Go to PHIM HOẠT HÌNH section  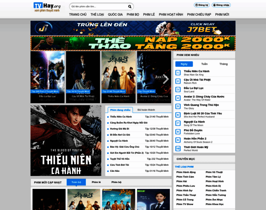[171, 15]
